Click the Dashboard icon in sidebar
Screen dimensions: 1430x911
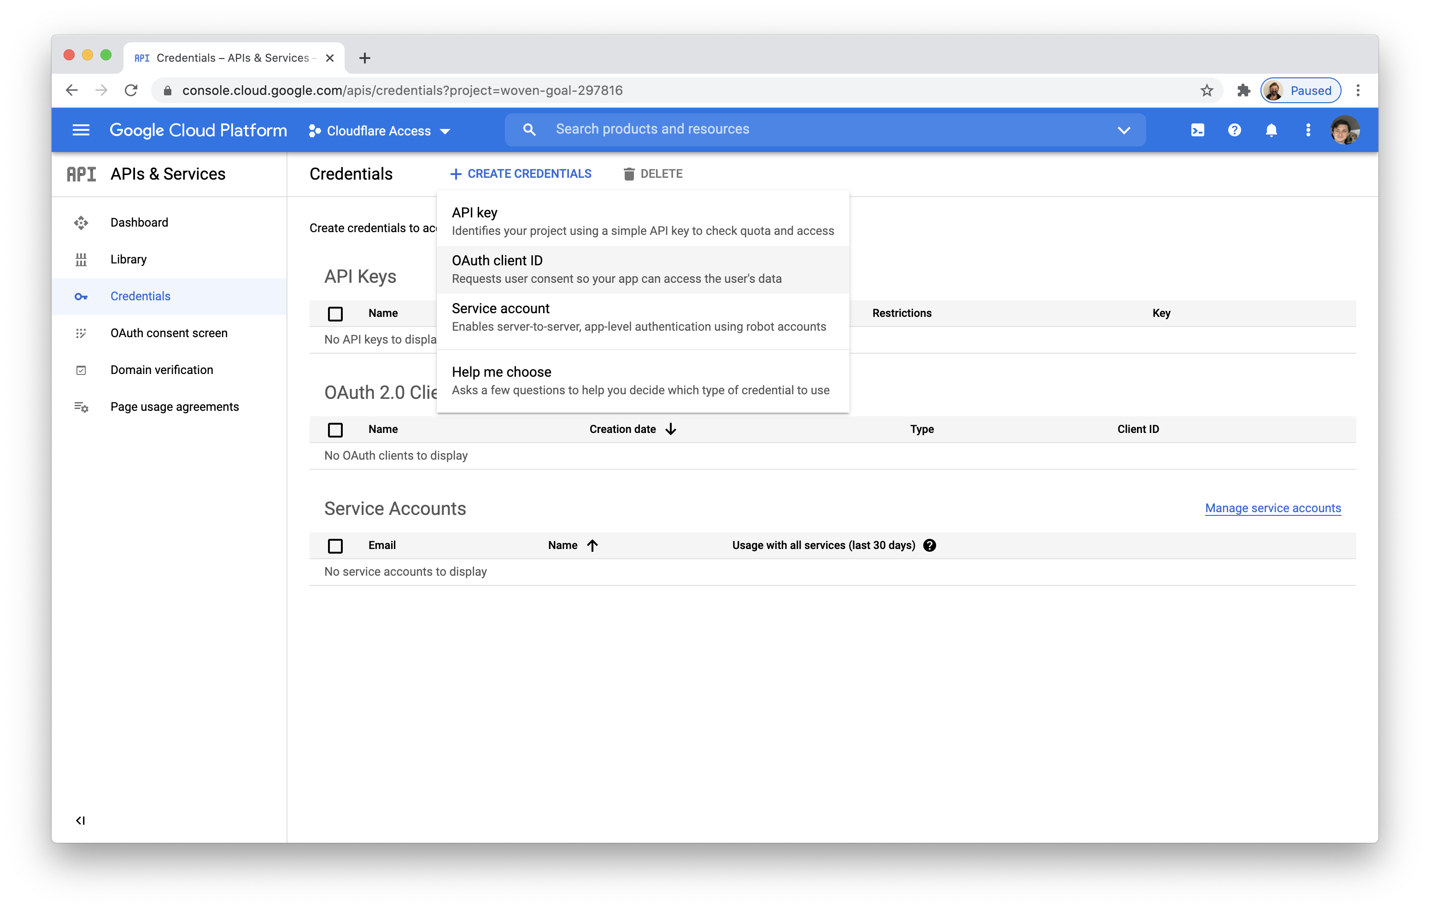pos(81,222)
